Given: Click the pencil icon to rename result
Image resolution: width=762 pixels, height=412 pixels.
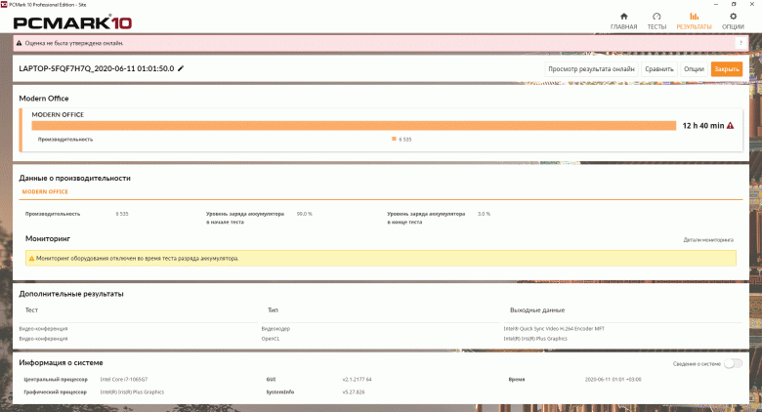Looking at the screenshot, I should point(181,68).
